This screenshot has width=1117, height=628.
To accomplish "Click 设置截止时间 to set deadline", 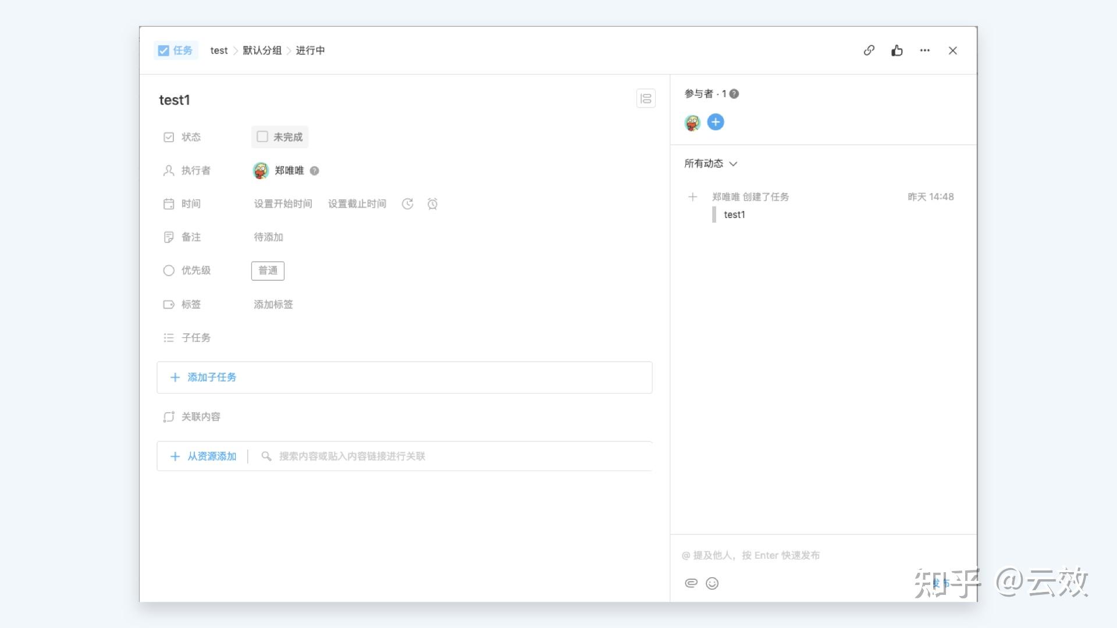I will 357,204.
